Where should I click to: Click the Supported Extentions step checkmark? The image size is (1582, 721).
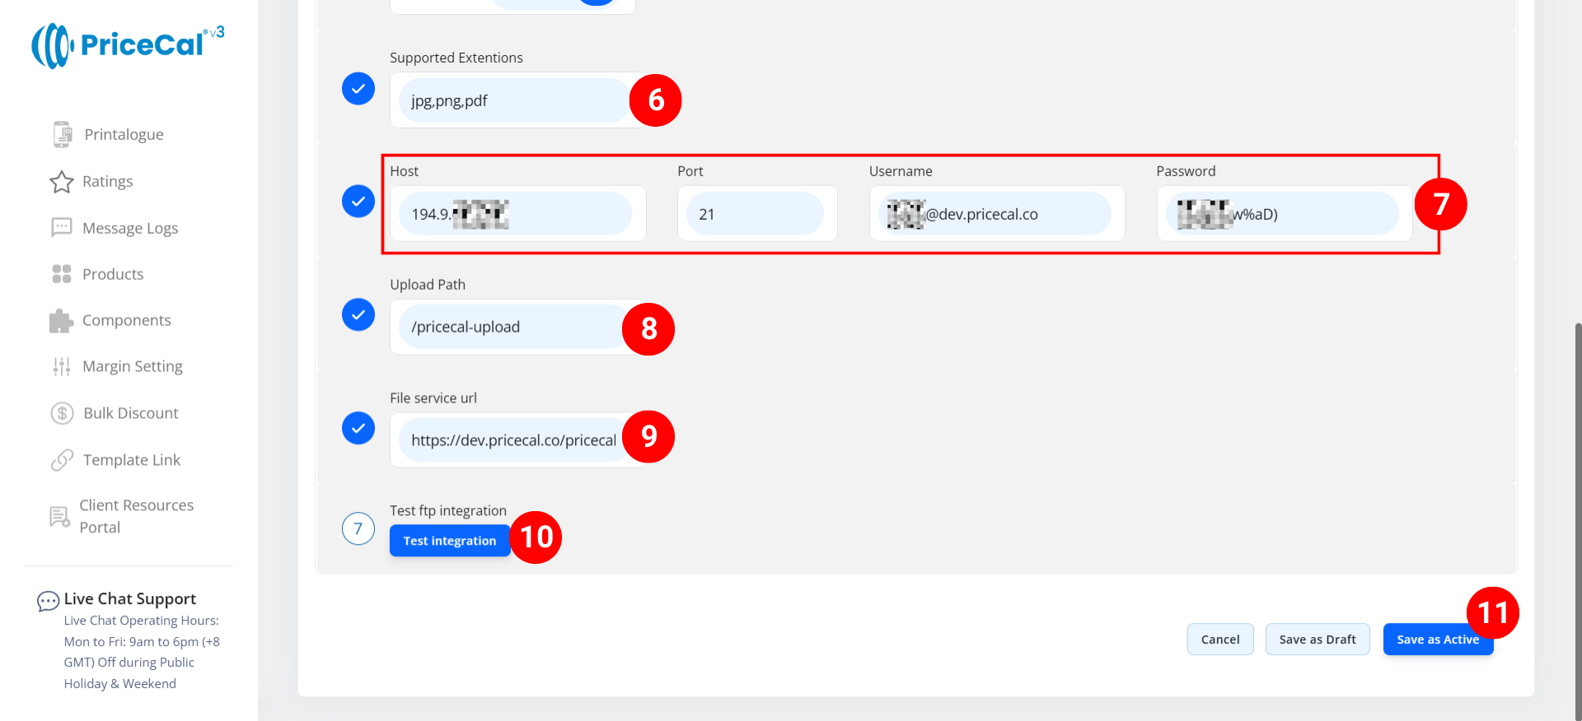[x=358, y=89]
